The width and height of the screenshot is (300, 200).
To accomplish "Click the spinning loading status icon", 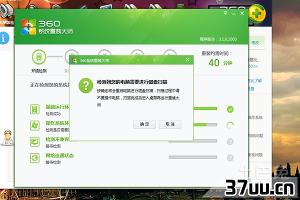I will coord(230,125).
